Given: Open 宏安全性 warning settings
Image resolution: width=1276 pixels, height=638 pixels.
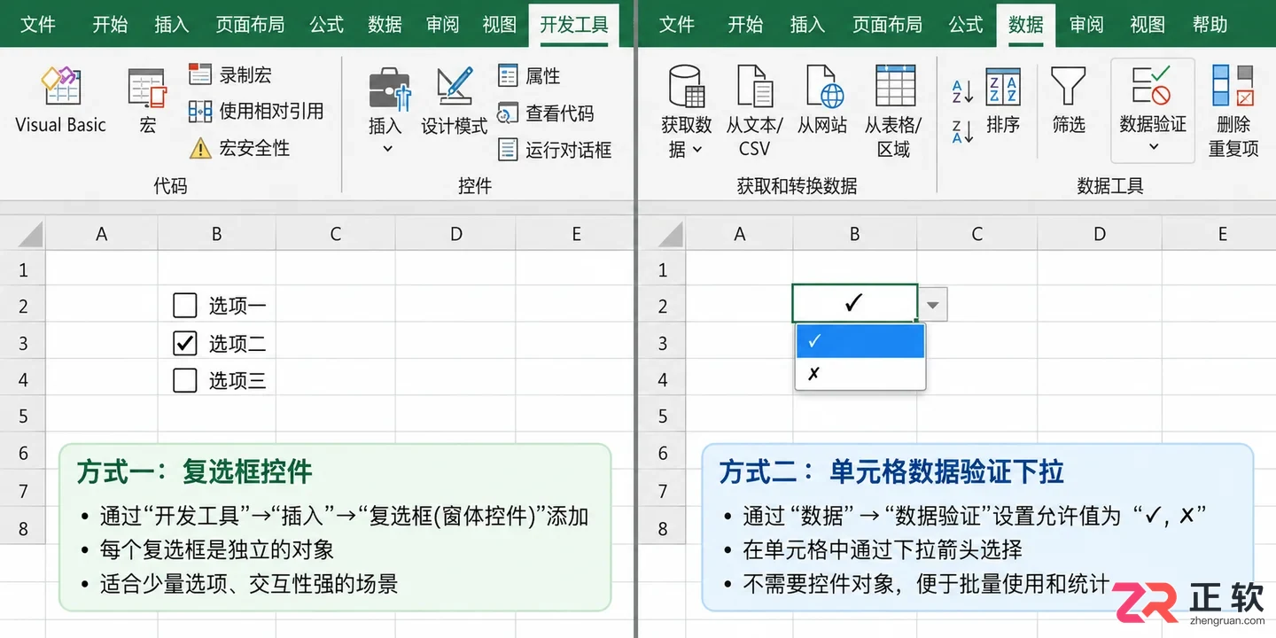Looking at the screenshot, I should coord(240,148).
